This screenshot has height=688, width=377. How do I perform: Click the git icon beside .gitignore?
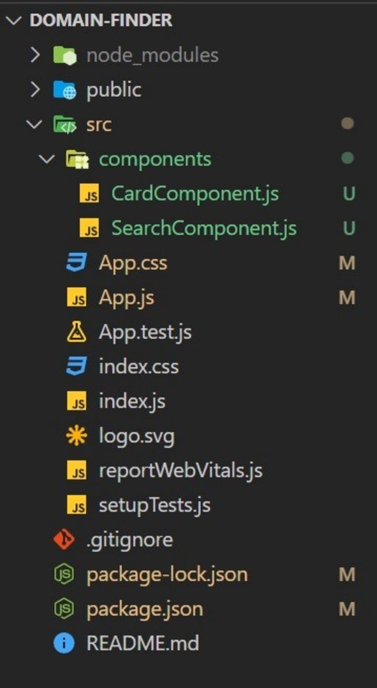pyautogui.click(x=64, y=540)
